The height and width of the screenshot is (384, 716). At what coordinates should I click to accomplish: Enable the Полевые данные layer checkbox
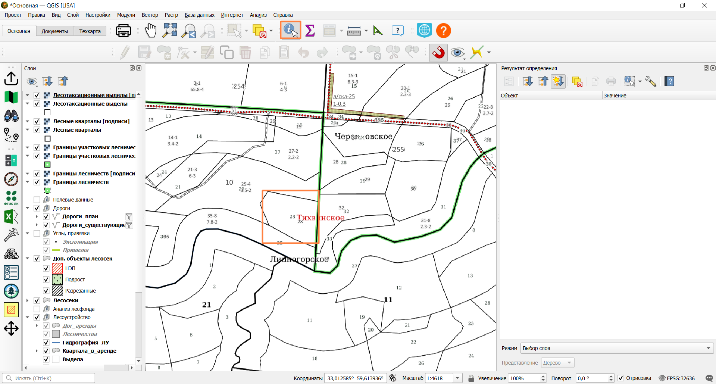click(37, 200)
